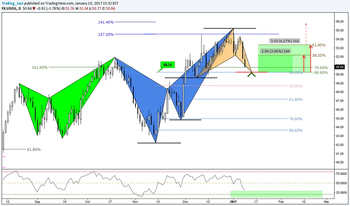
Task: Click the 75.0000 oscillator axis value
Action: [x=341, y=173]
